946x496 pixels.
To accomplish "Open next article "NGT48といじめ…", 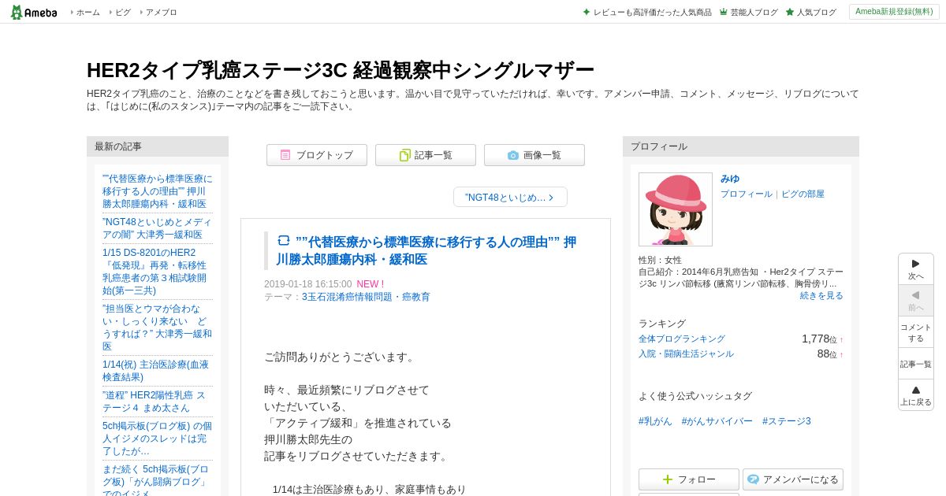I will click(510, 197).
